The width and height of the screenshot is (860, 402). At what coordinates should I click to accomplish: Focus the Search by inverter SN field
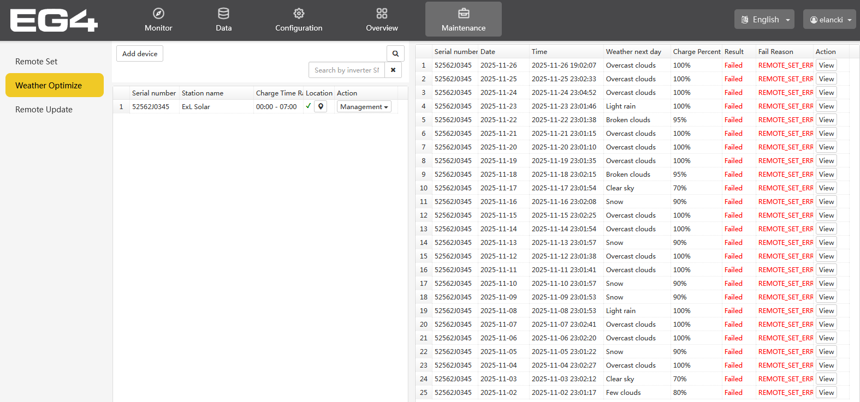(346, 70)
